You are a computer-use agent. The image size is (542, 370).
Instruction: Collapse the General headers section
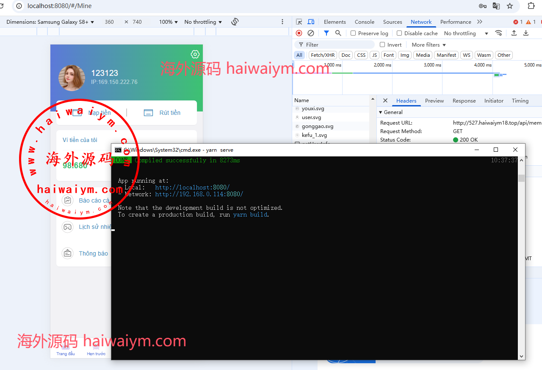[381, 112]
